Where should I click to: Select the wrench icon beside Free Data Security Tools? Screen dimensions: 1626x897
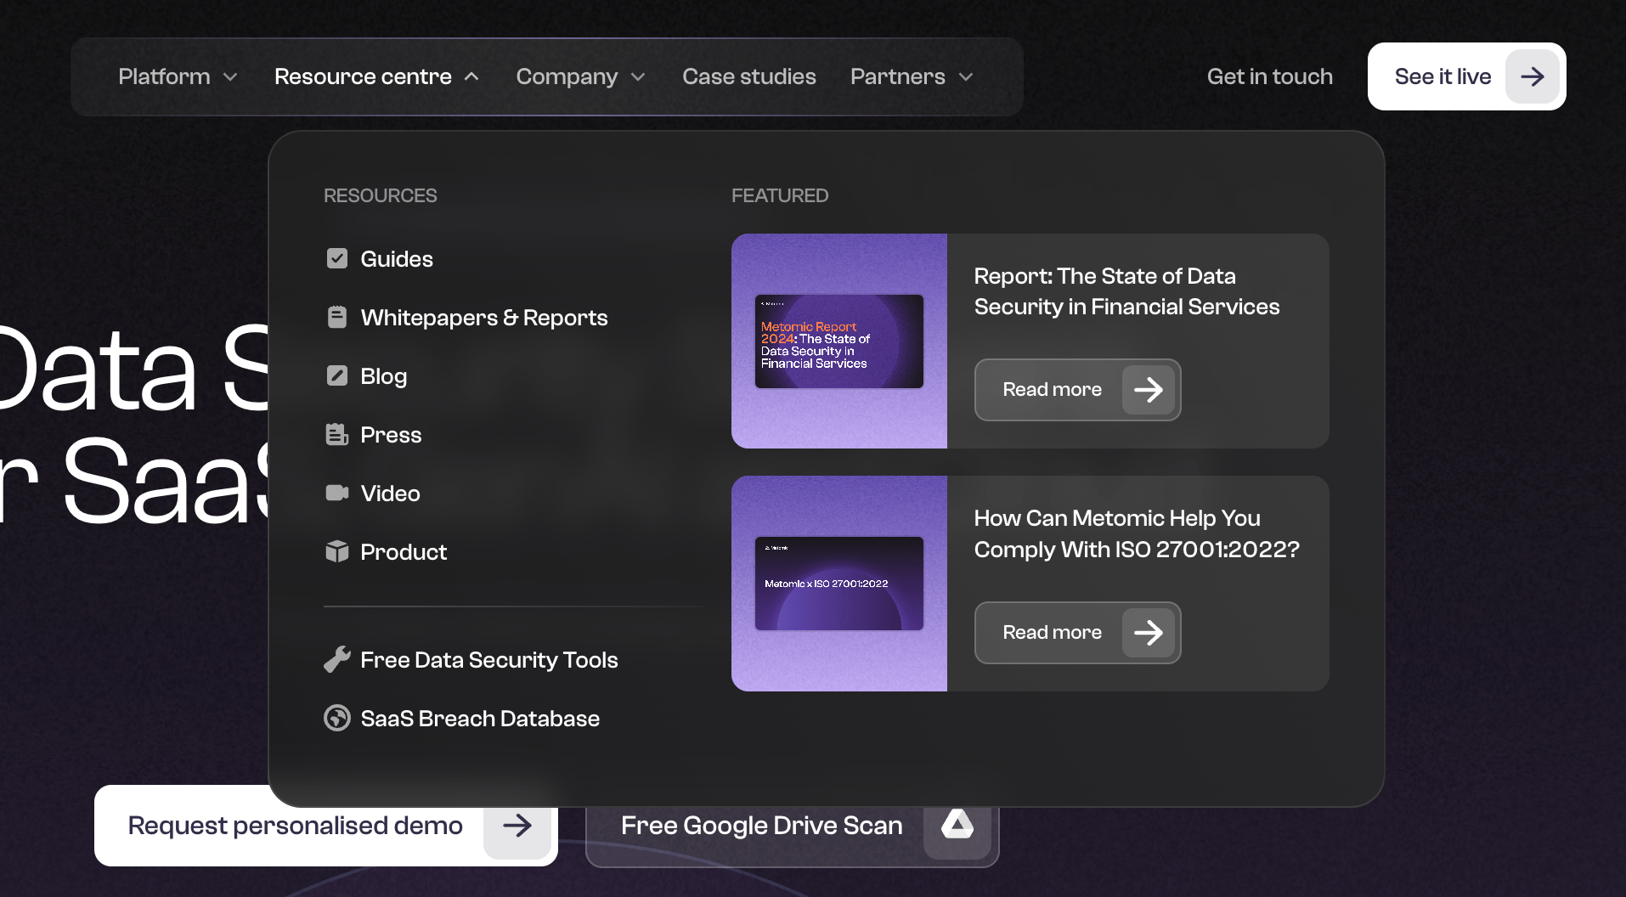click(x=337, y=659)
